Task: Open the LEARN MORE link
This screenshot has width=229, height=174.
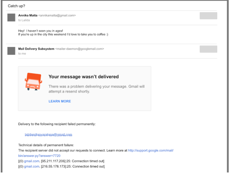Action: point(59,101)
